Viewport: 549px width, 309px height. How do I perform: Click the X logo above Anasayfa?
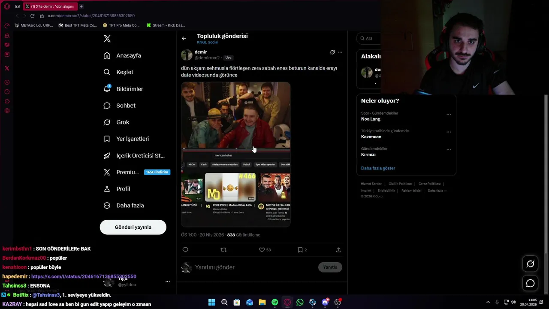107,39
